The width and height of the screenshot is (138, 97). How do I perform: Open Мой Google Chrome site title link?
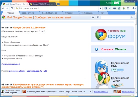point(39,17)
